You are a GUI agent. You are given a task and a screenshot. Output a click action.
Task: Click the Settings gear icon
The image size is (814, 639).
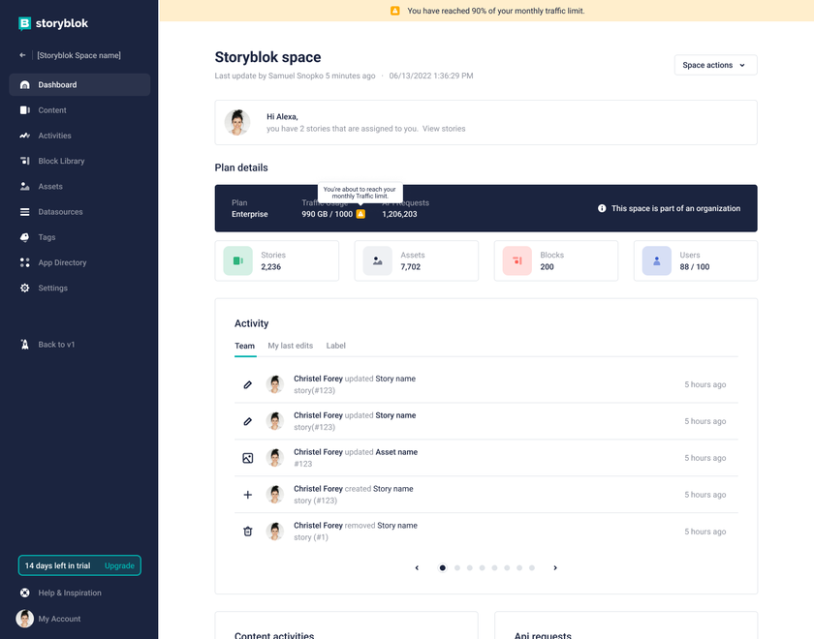pyautogui.click(x=24, y=288)
